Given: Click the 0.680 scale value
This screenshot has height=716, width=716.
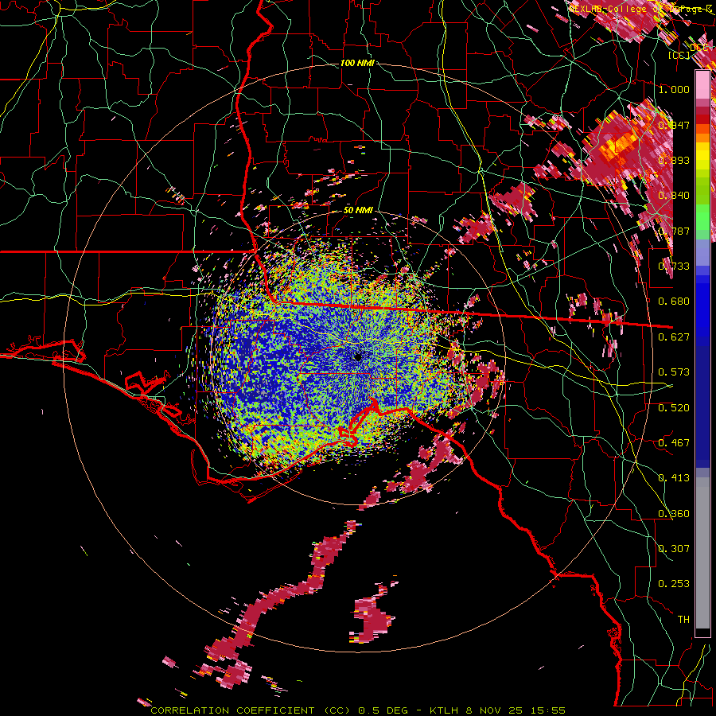Looking at the screenshot, I should point(674,302).
